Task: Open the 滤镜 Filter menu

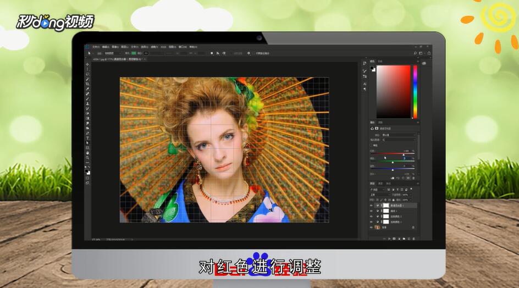Action: [x=154, y=47]
